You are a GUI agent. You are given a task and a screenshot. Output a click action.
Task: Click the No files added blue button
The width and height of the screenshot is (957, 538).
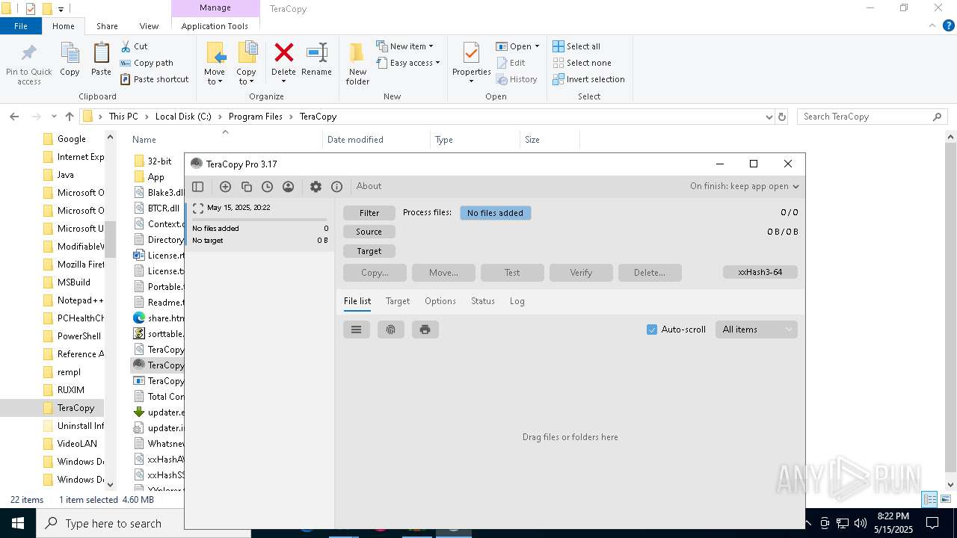point(495,213)
